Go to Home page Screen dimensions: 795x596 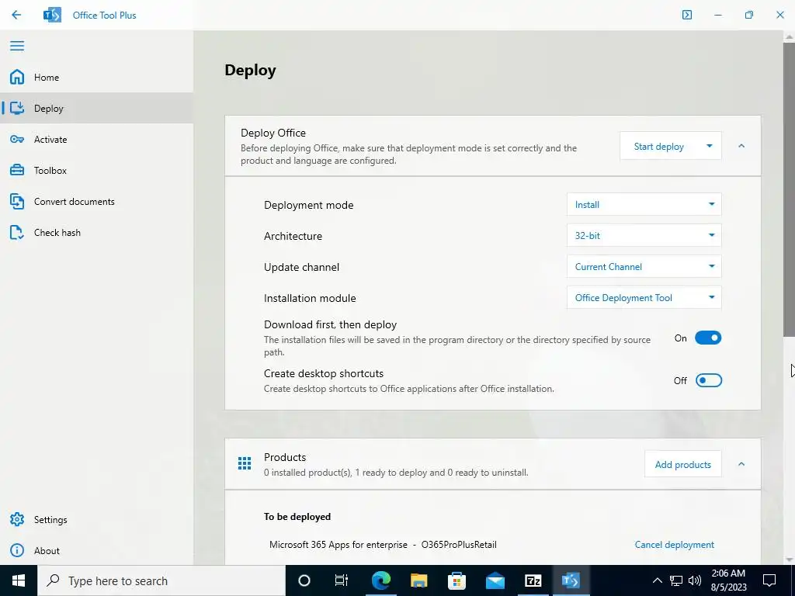96,77
